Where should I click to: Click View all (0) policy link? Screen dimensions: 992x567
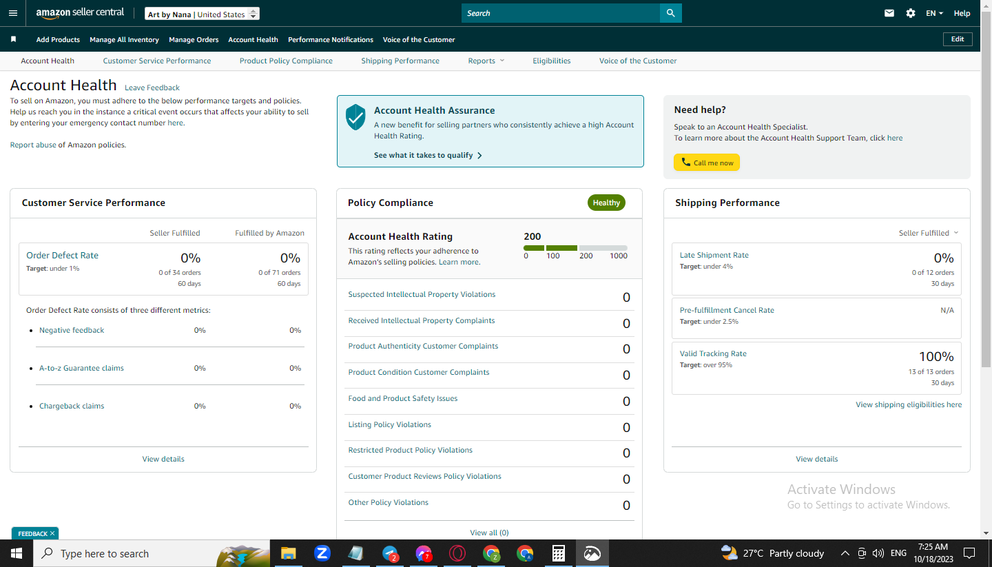pos(489,533)
